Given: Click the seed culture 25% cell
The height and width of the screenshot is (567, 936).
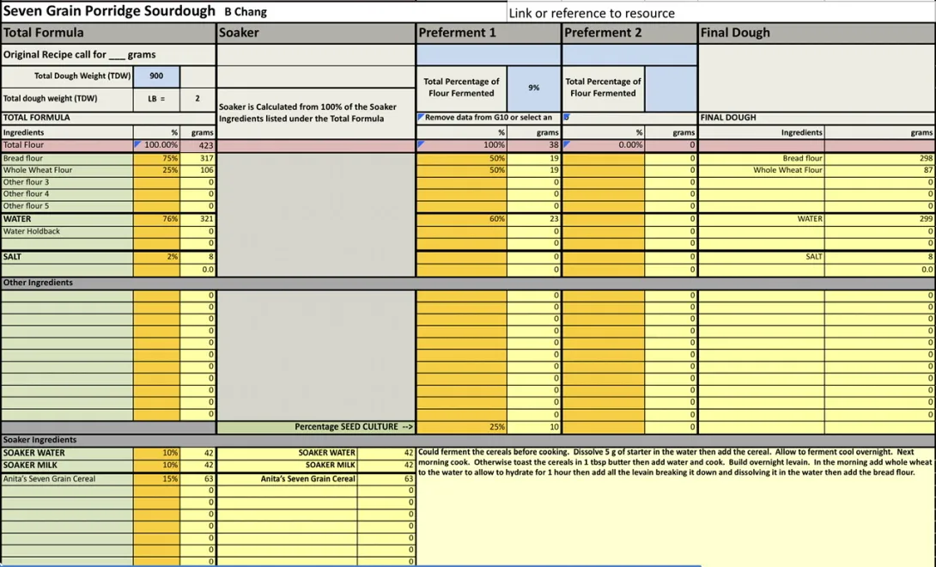Looking at the screenshot, I should [x=461, y=427].
